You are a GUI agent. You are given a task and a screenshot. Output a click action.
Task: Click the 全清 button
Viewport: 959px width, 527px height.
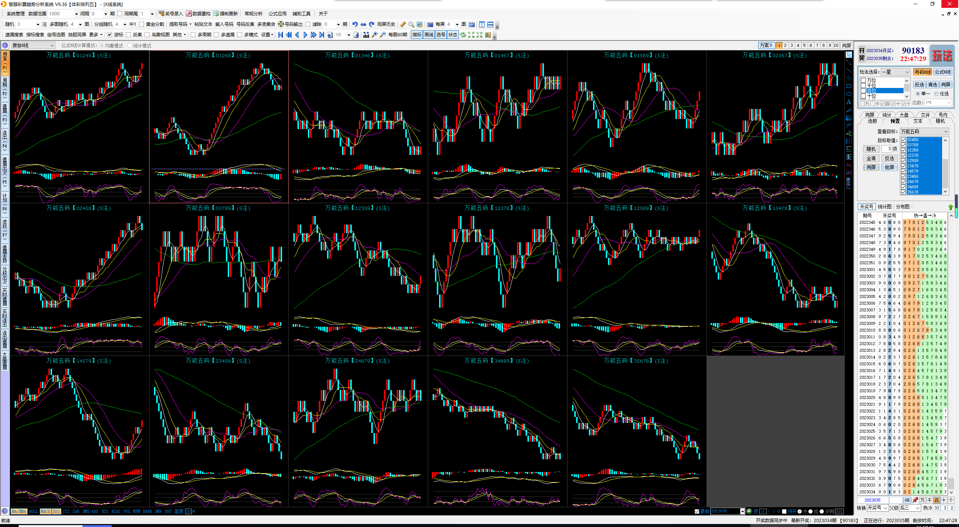point(871,158)
